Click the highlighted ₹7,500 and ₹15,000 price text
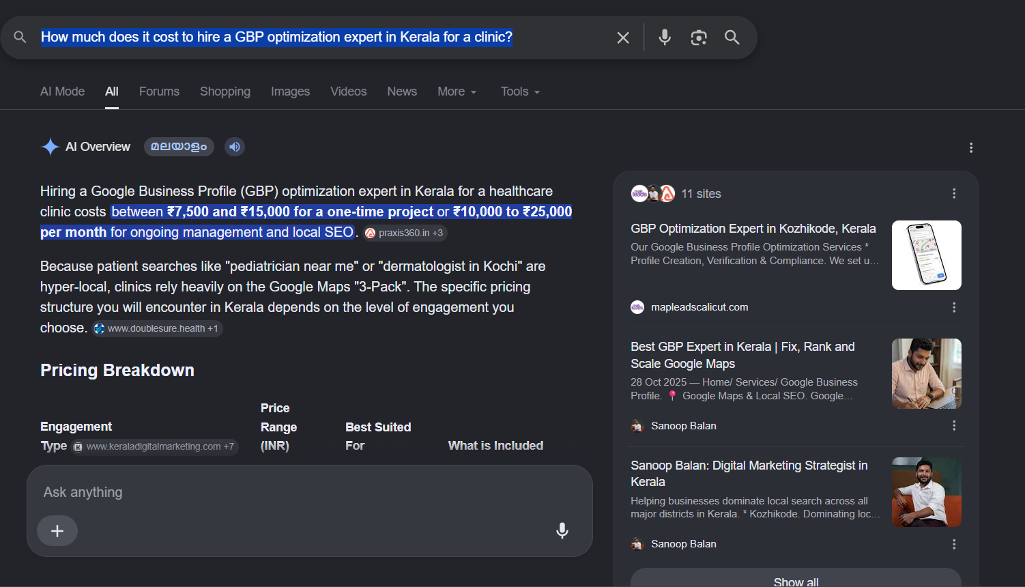 click(300, 212)
